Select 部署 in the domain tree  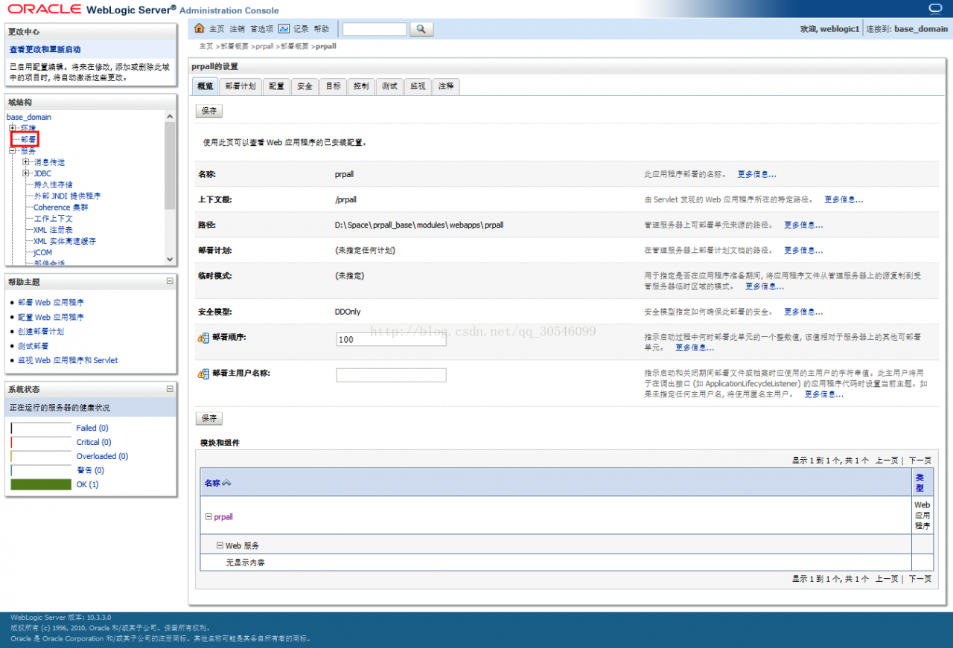click(x=28, y=139)
